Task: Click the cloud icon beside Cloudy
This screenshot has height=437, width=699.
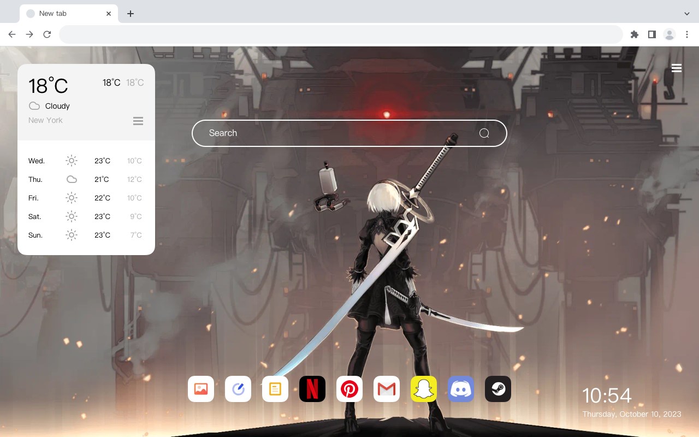Action: (x=34, y=106)
